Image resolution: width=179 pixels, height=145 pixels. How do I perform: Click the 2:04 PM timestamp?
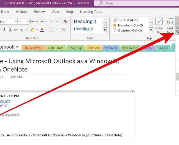[16, 77]
